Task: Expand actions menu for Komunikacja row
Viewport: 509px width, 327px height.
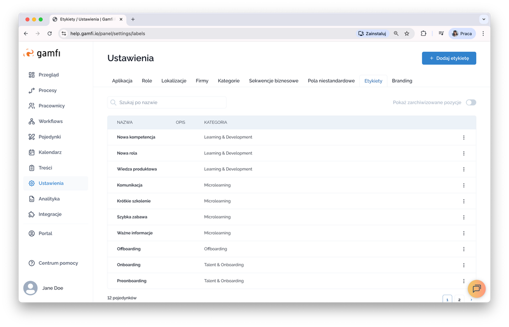Action: click(463, 185)
